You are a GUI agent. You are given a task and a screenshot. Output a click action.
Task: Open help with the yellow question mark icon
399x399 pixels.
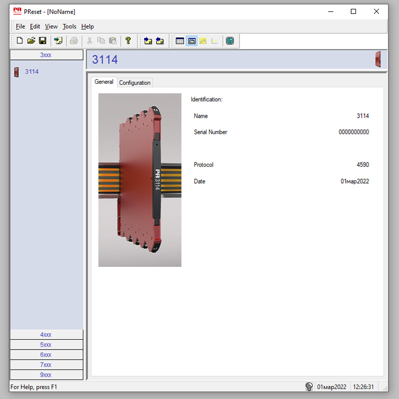tap(128, 41)
